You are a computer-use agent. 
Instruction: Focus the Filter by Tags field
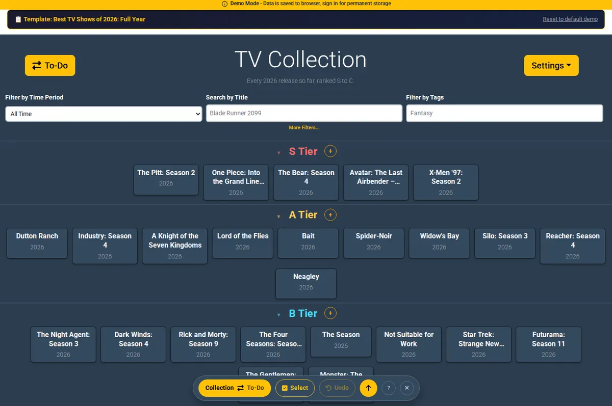coord(504,113)
